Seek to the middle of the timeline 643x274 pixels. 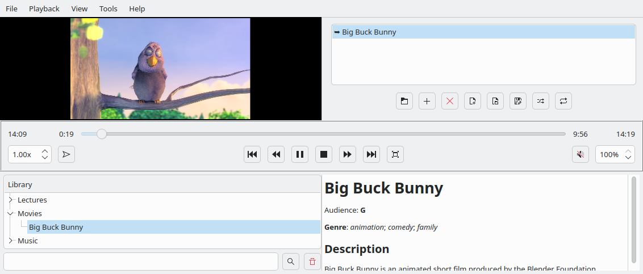(x=324, y=134)
